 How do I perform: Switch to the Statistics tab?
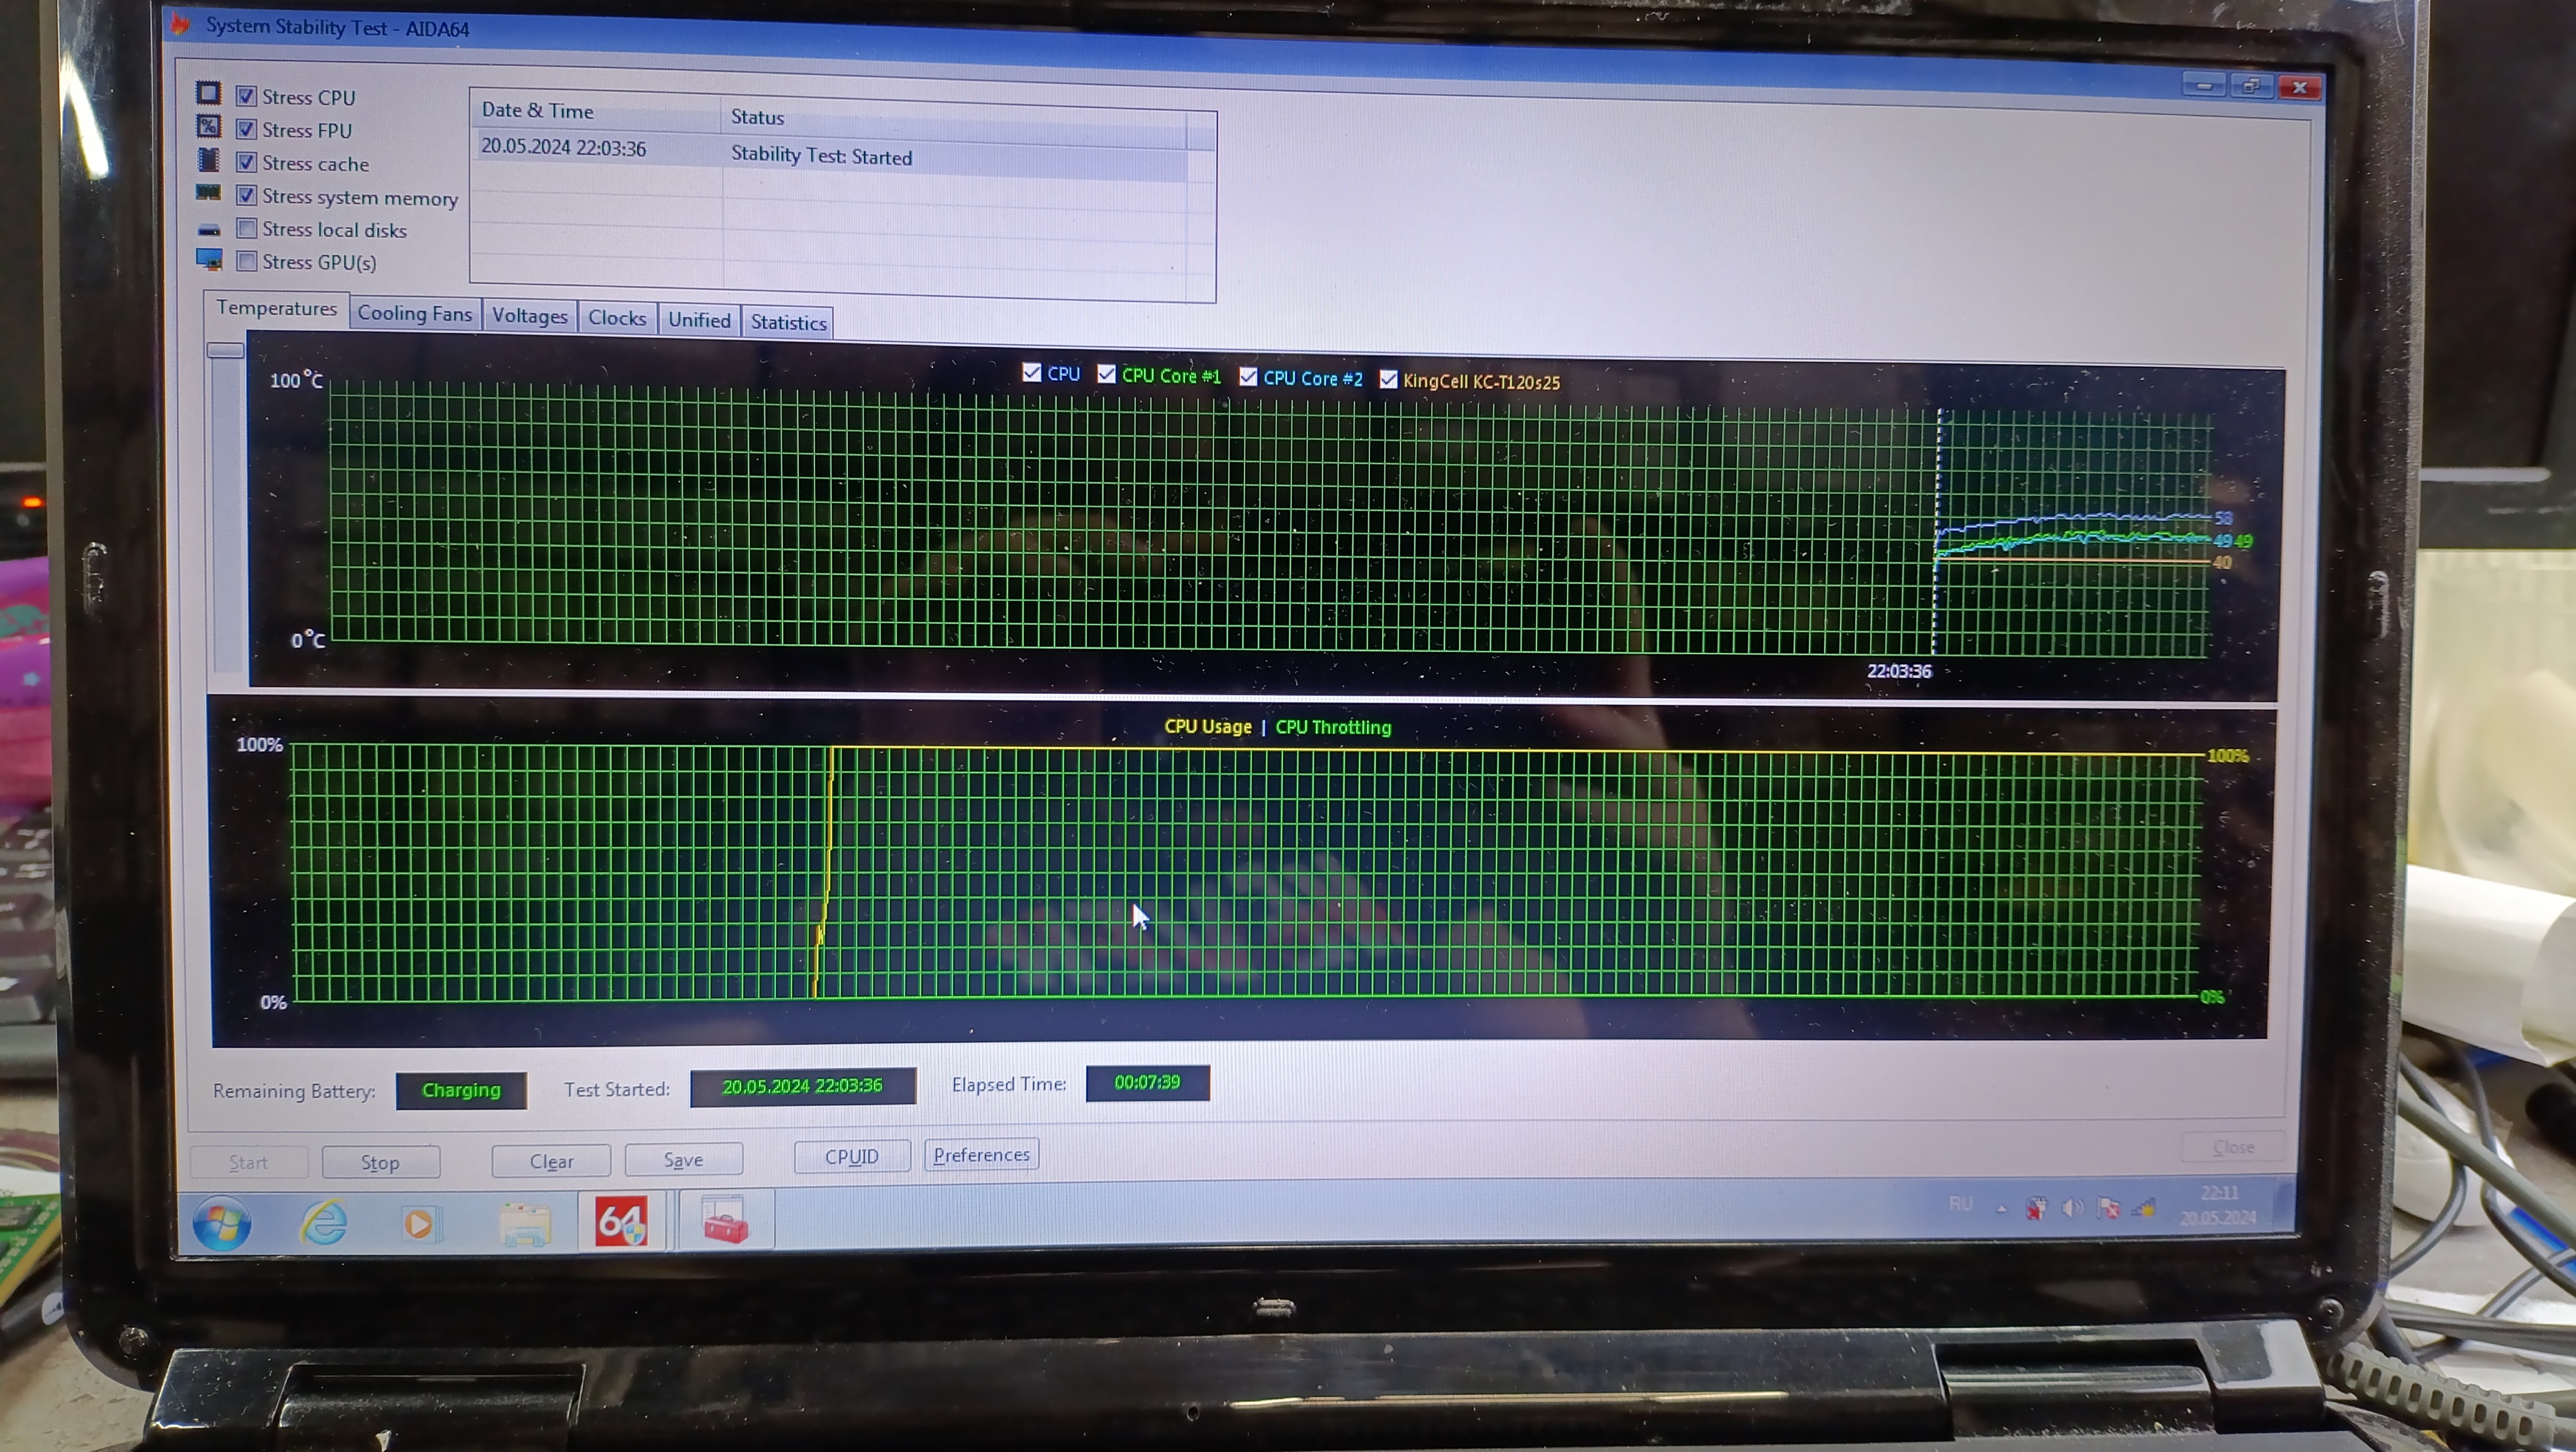pyautogui.click(x=788, y=322)
